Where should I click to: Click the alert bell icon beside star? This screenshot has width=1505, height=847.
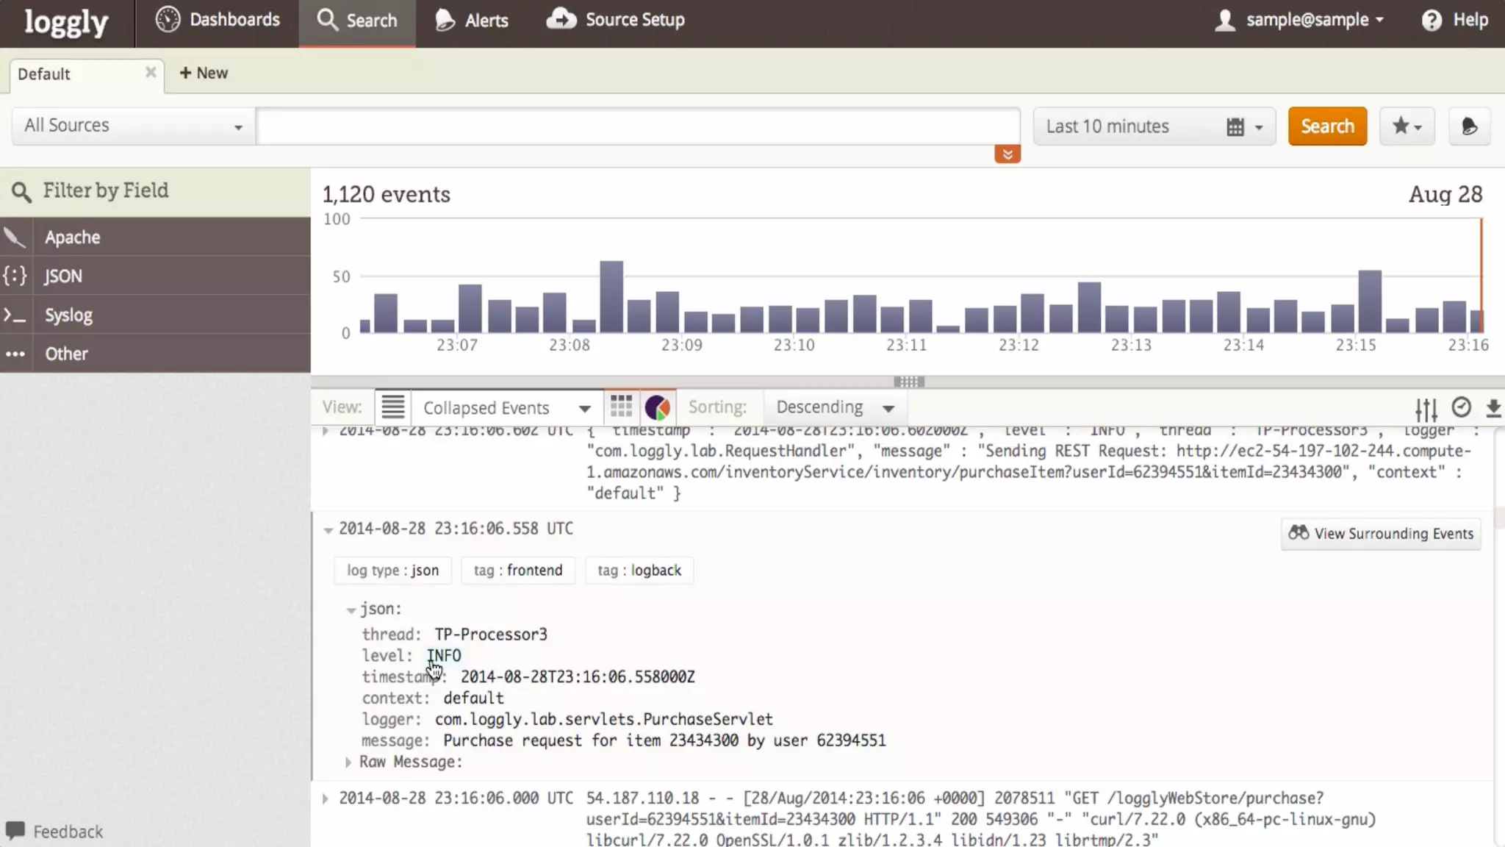pyautogui.click(x=1469, y=126)
